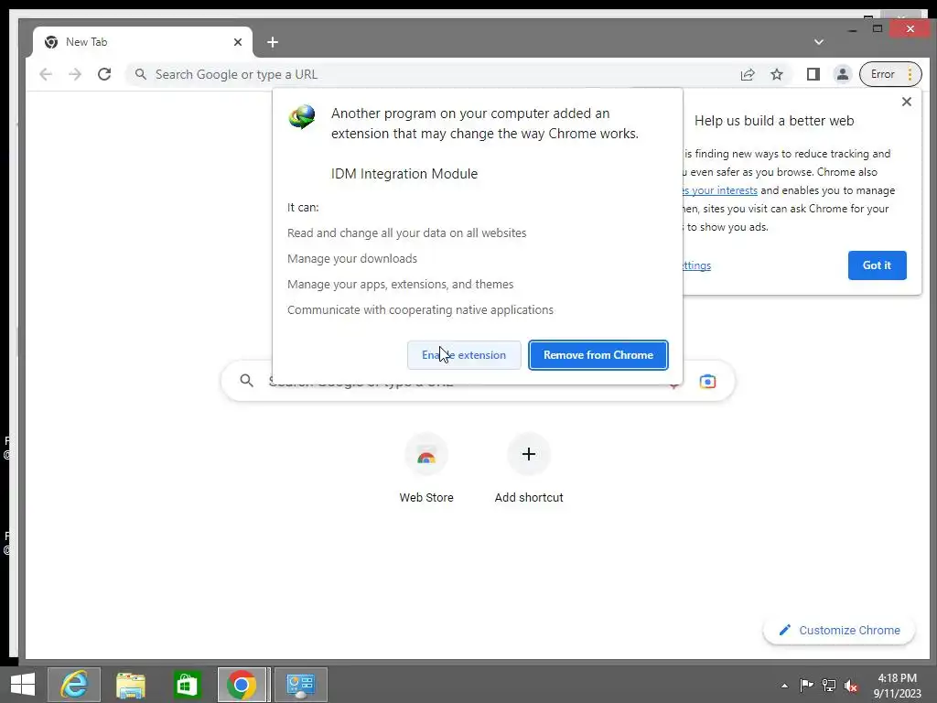The height and width of the screenshot is (703, 937).
Task: Click the Got it button
Action: tap(877, 265)
